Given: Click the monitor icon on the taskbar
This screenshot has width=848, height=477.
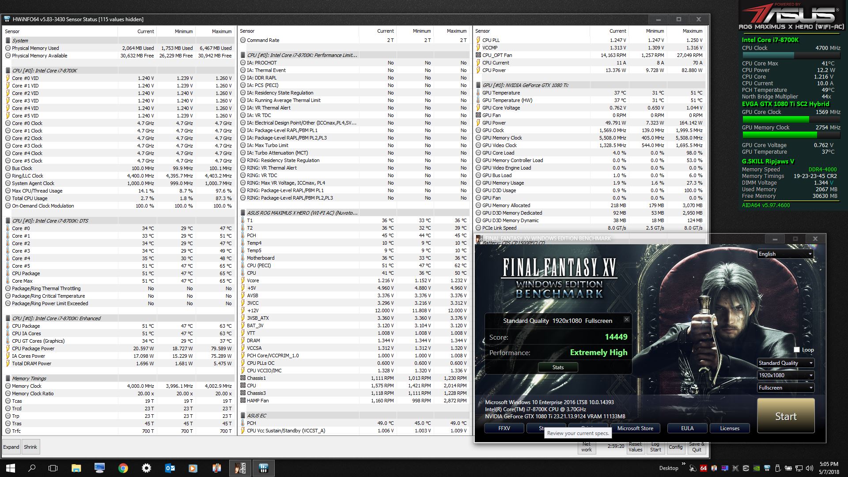Looking at the screenshot, I should [99, 468].
